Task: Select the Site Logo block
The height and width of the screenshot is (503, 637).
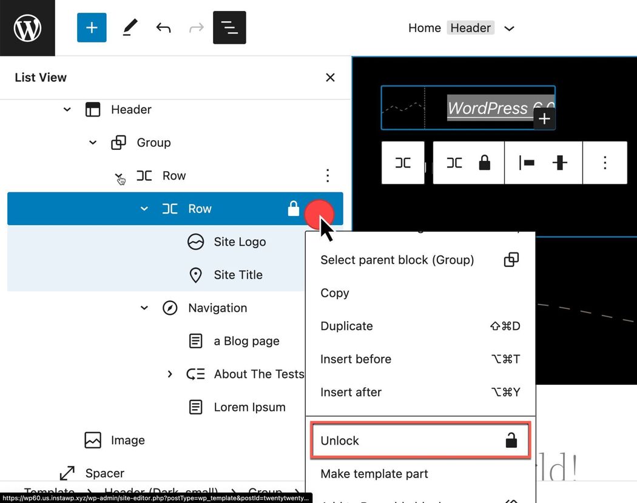Action: click(240, 242)
